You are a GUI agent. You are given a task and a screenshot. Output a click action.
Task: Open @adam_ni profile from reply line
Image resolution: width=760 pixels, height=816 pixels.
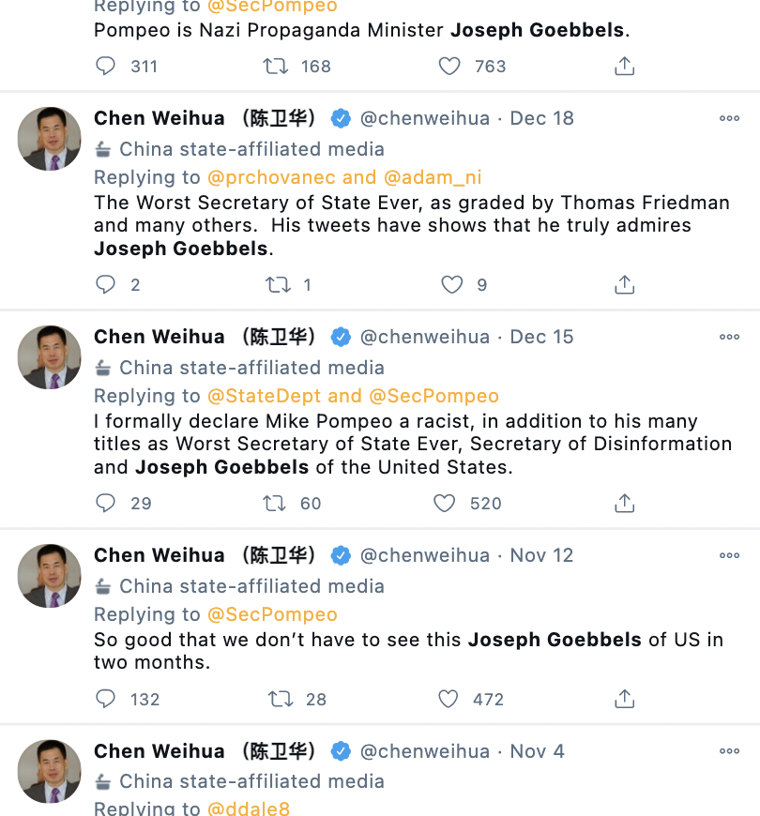432,177
